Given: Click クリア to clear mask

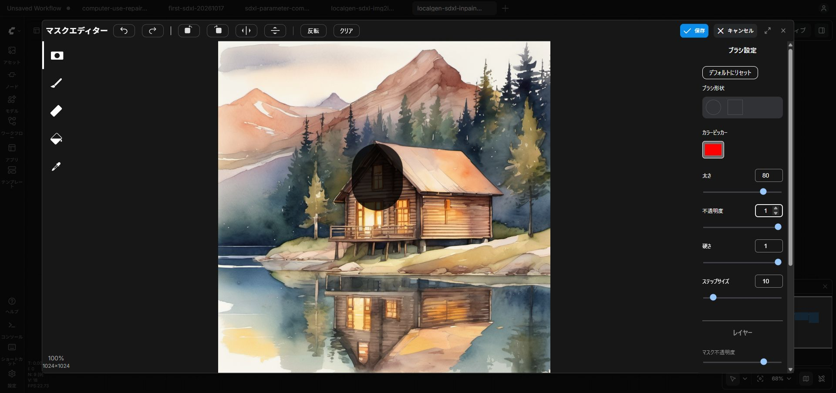Looking at the screenshot, I should (x=347, y=31).
